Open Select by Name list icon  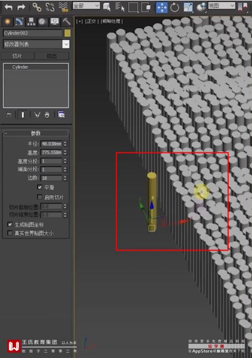120,7
